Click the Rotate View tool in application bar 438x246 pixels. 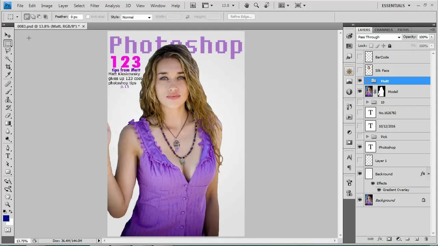point(267,5)
